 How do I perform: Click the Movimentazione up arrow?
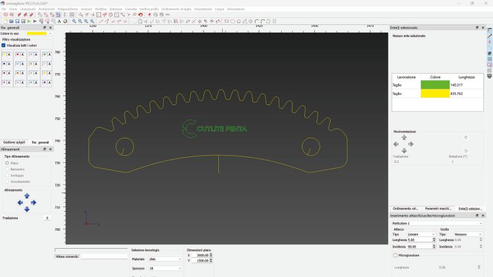click(x=404, y=138)
